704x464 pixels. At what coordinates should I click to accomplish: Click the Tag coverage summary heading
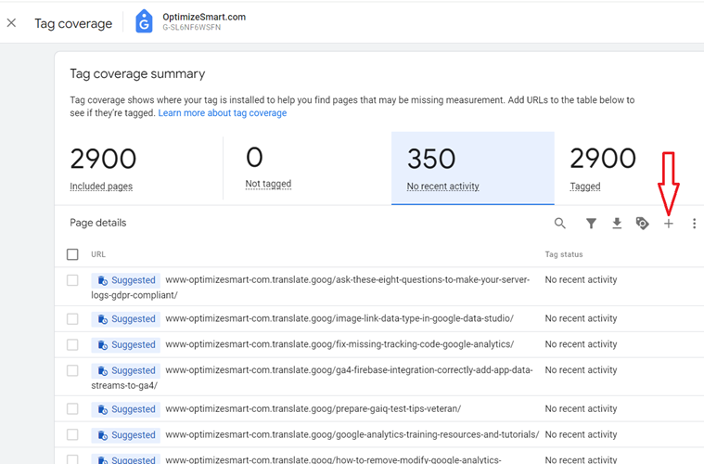(137, 73)
